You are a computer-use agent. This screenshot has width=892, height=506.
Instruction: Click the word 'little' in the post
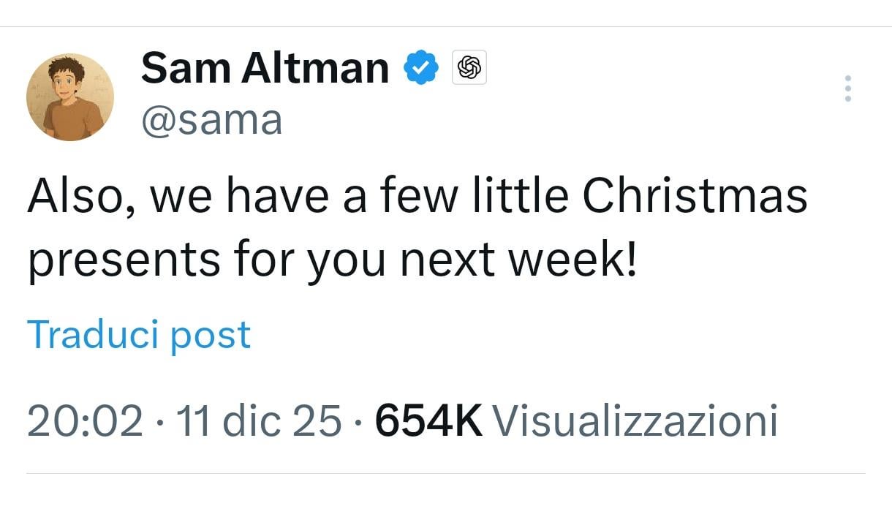pyautogui.click(x=519, y=196)
